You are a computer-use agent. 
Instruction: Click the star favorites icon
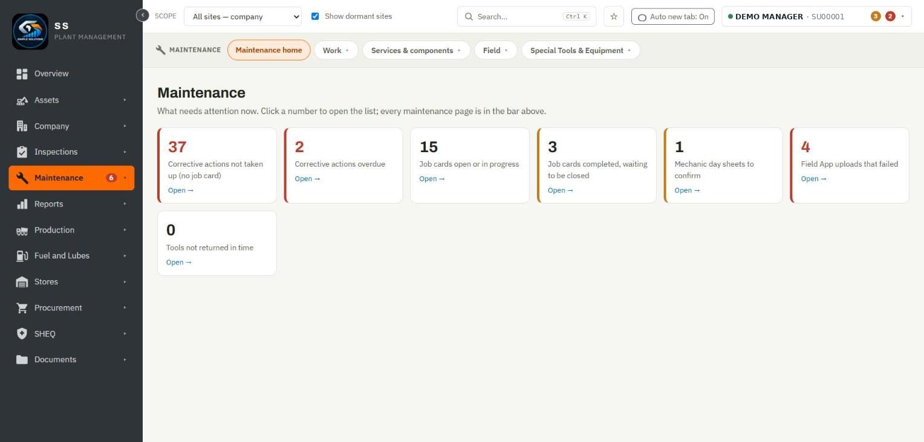[x=614, y=17]
